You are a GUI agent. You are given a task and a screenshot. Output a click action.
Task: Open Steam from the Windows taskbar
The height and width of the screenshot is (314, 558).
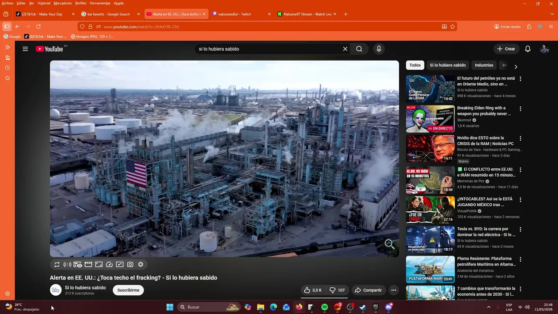[363, 307]
